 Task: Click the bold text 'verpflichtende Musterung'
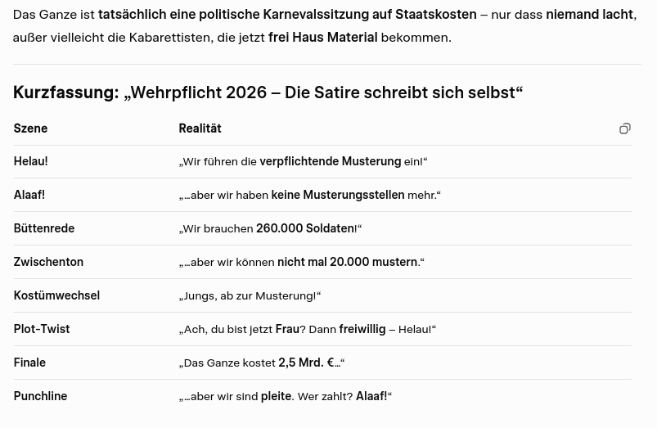[330, 161]
